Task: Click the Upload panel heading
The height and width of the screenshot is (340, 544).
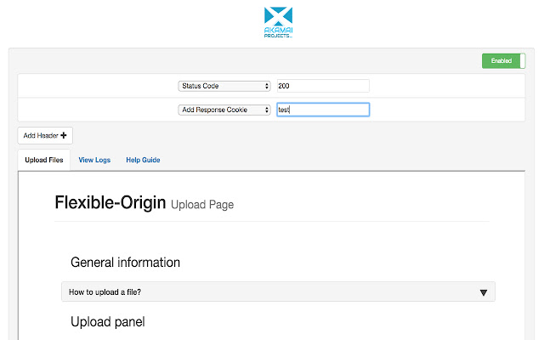Action: 108,321
